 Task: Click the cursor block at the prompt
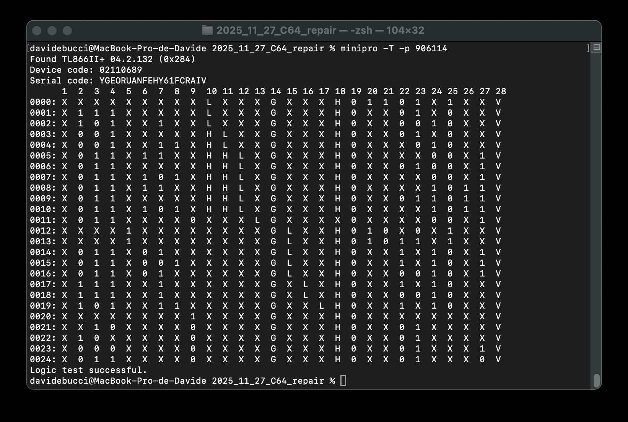tap(343, 381)
